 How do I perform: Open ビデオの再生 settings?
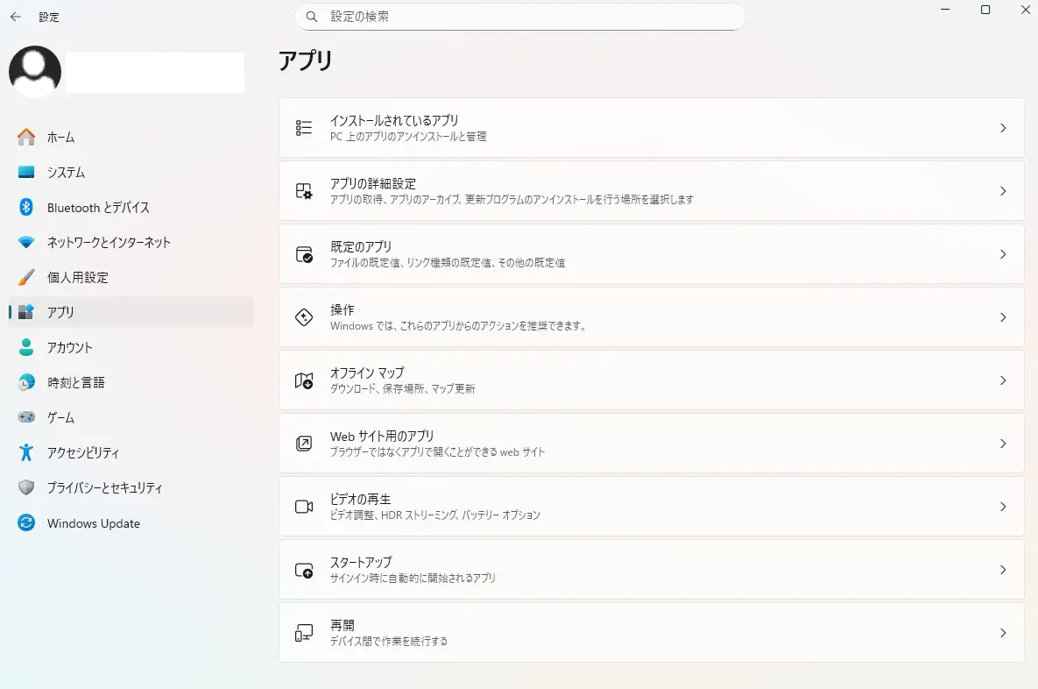tap(652, 507)
